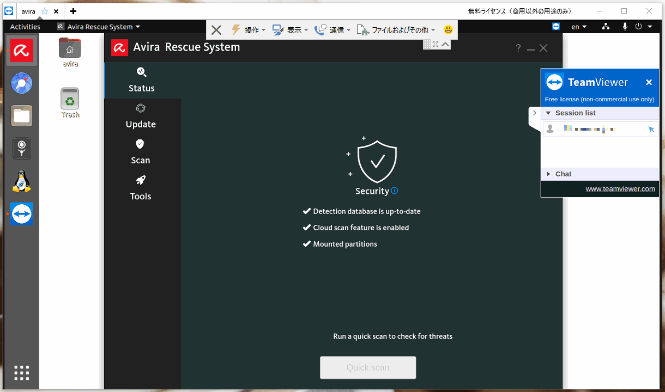
Task: Open the 表示 view menu
Action: (291, 30)
